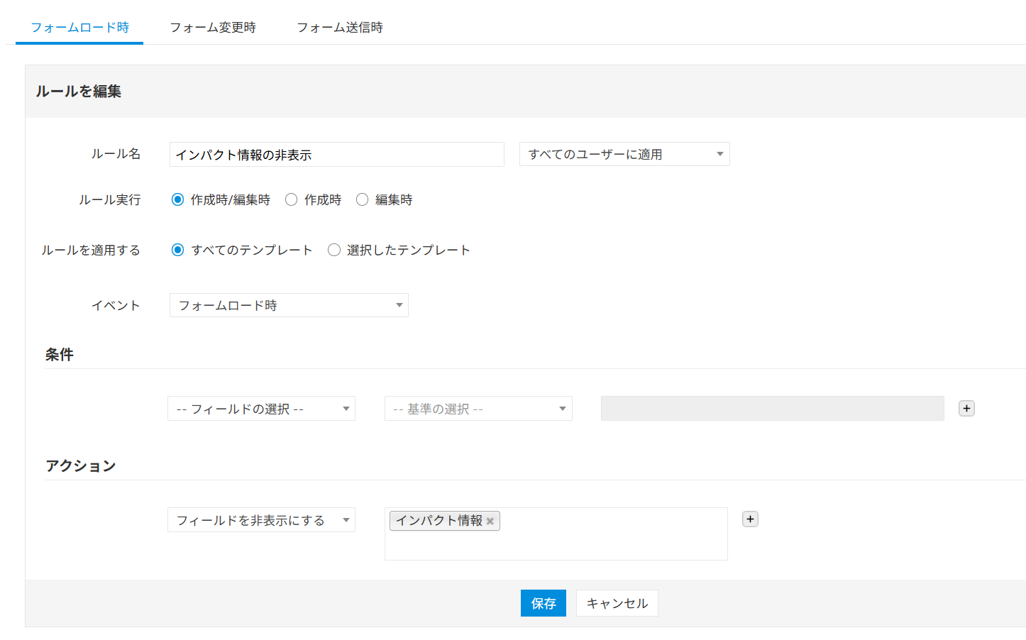This screenshot has width=1026, height=640.
Task: Select the すべてのテンプレート radio button
Action: pyautogui.click(x=178, y=250)
